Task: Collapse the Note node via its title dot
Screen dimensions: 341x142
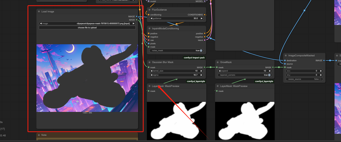Action: (x=39, y=135)
